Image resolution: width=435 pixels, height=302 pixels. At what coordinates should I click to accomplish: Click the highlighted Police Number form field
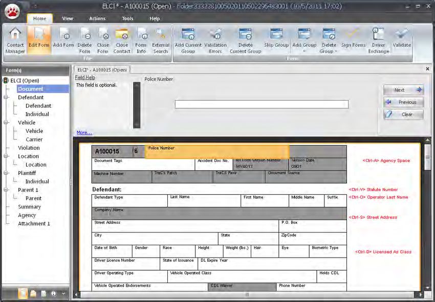point(217,152)
